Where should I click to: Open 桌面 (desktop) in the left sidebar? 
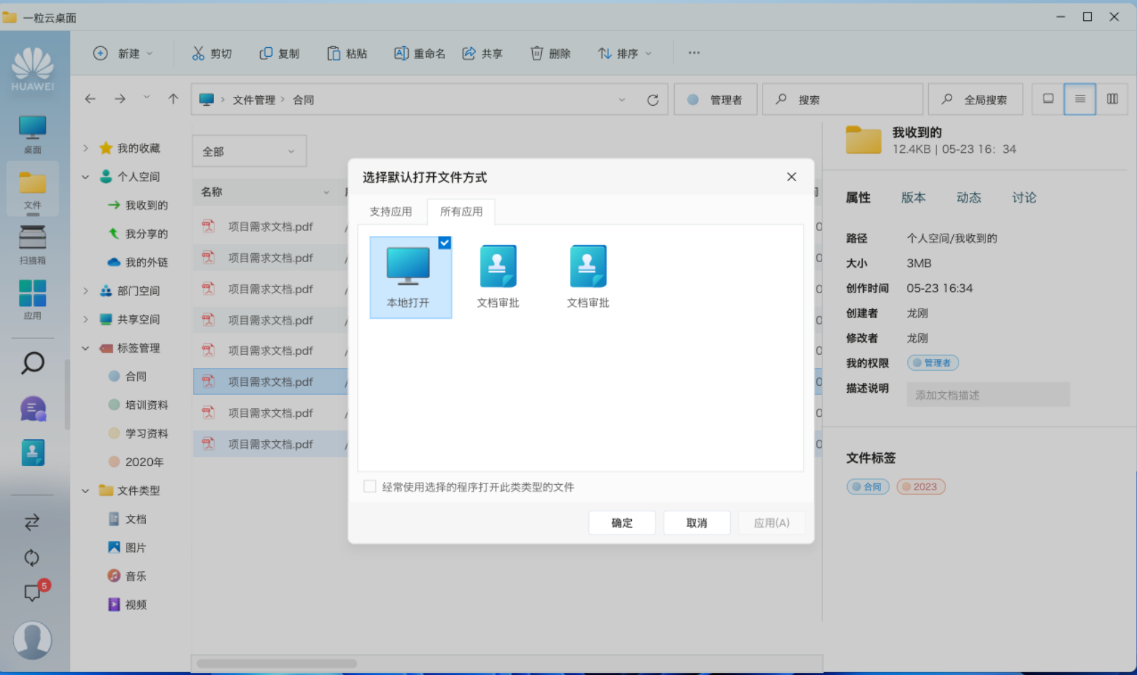tap(33, 134)
